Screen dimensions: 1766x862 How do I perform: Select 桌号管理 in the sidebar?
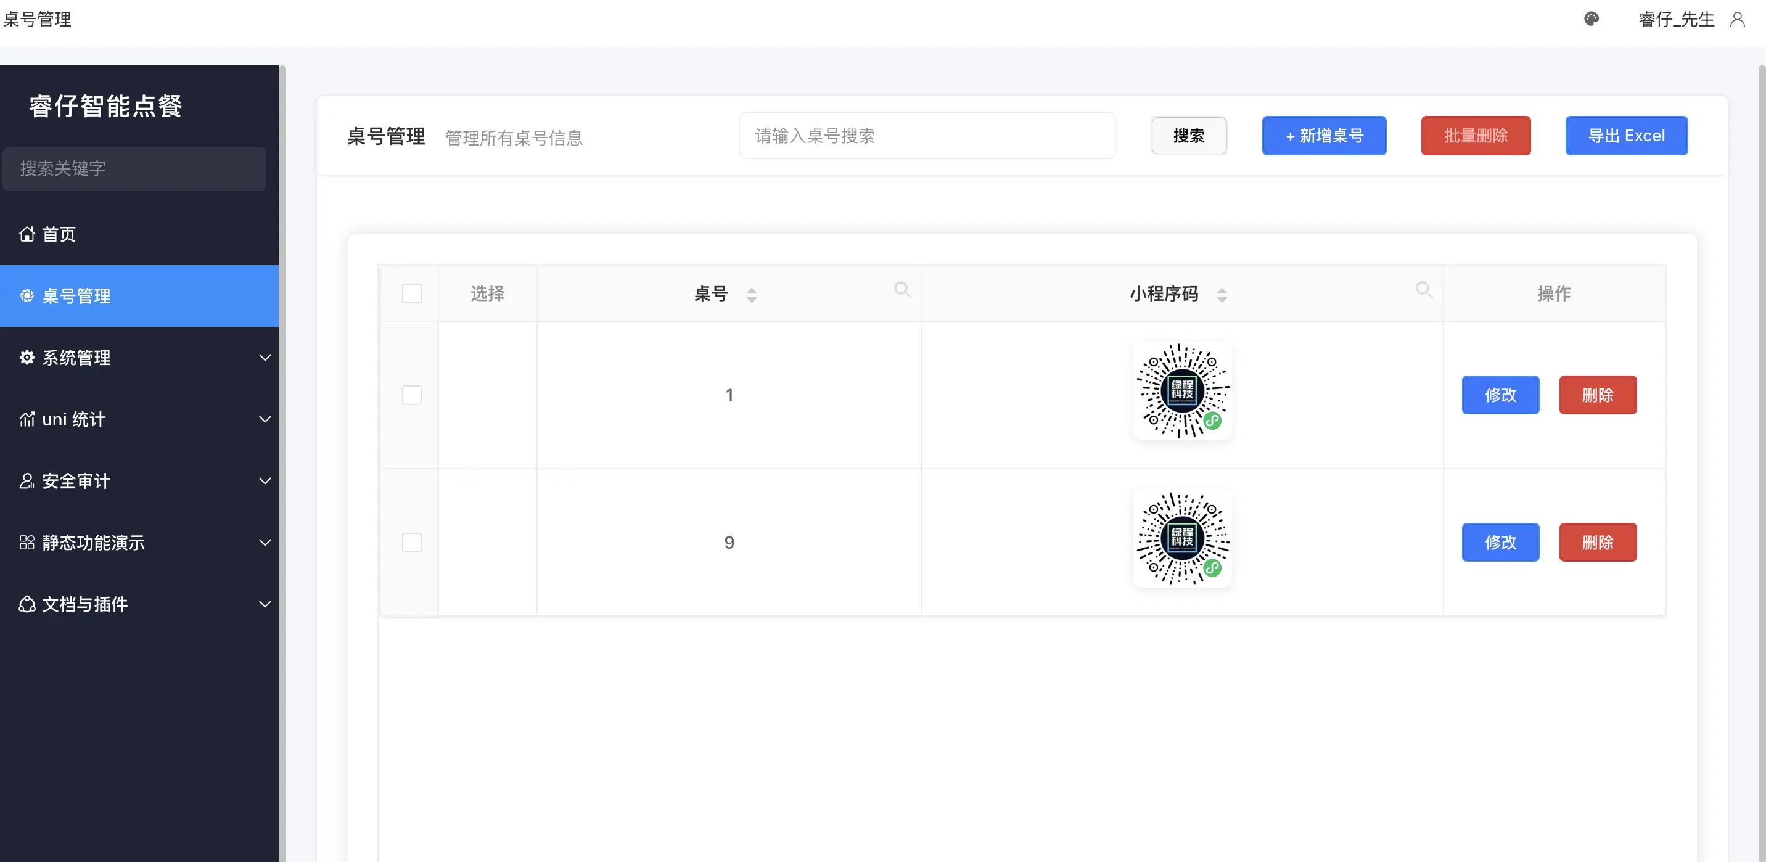77,296
